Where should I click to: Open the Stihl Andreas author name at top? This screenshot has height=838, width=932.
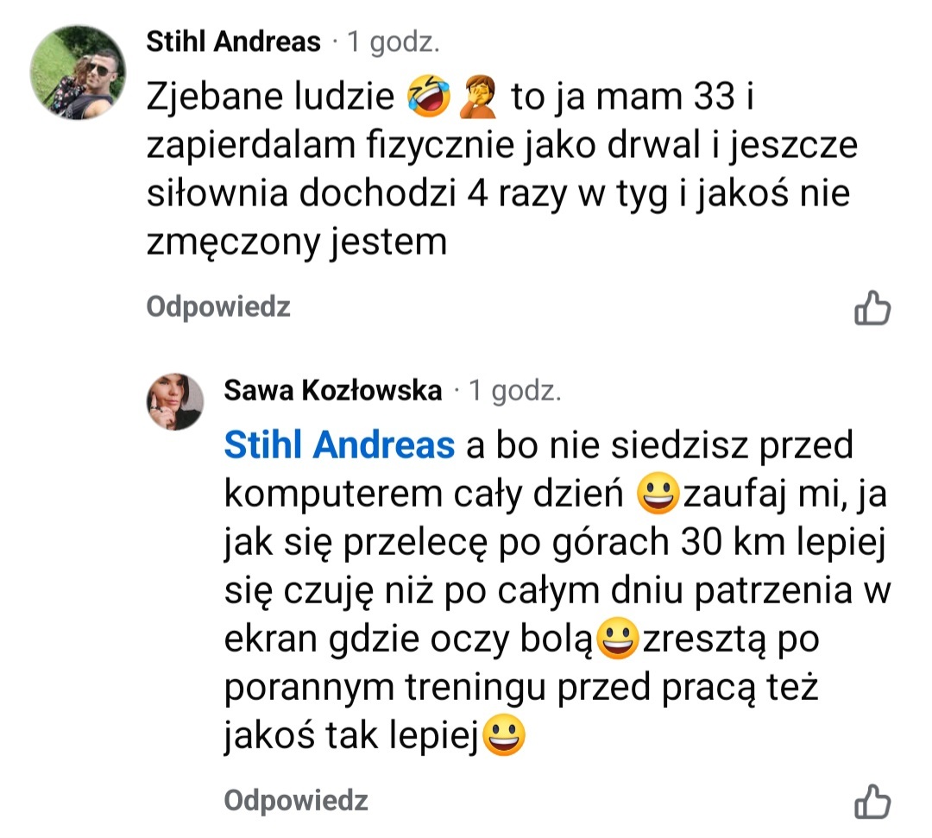(x=233, y=41)
